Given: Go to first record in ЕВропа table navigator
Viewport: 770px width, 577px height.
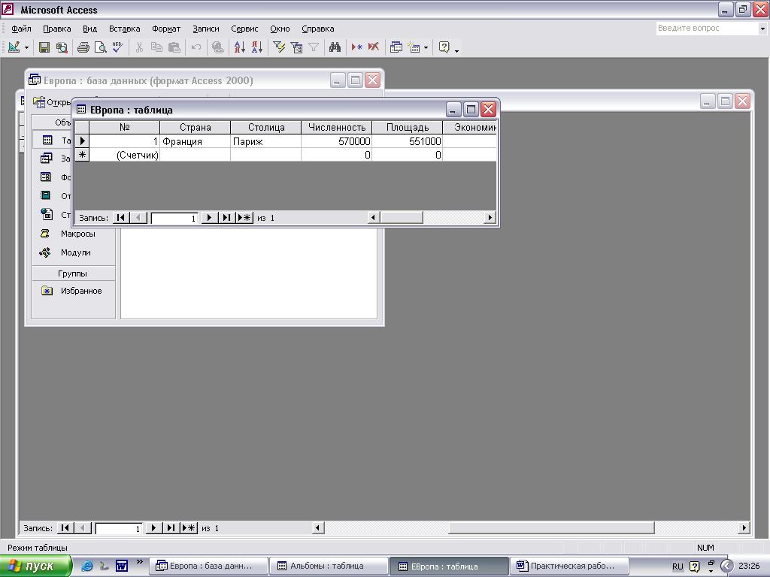Looking at the screenshot, I should coord(121,217).
